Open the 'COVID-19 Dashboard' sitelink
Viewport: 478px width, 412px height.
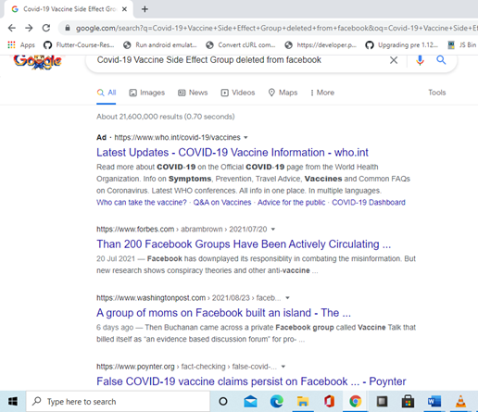pyautogui.click(x=369, y=203)
